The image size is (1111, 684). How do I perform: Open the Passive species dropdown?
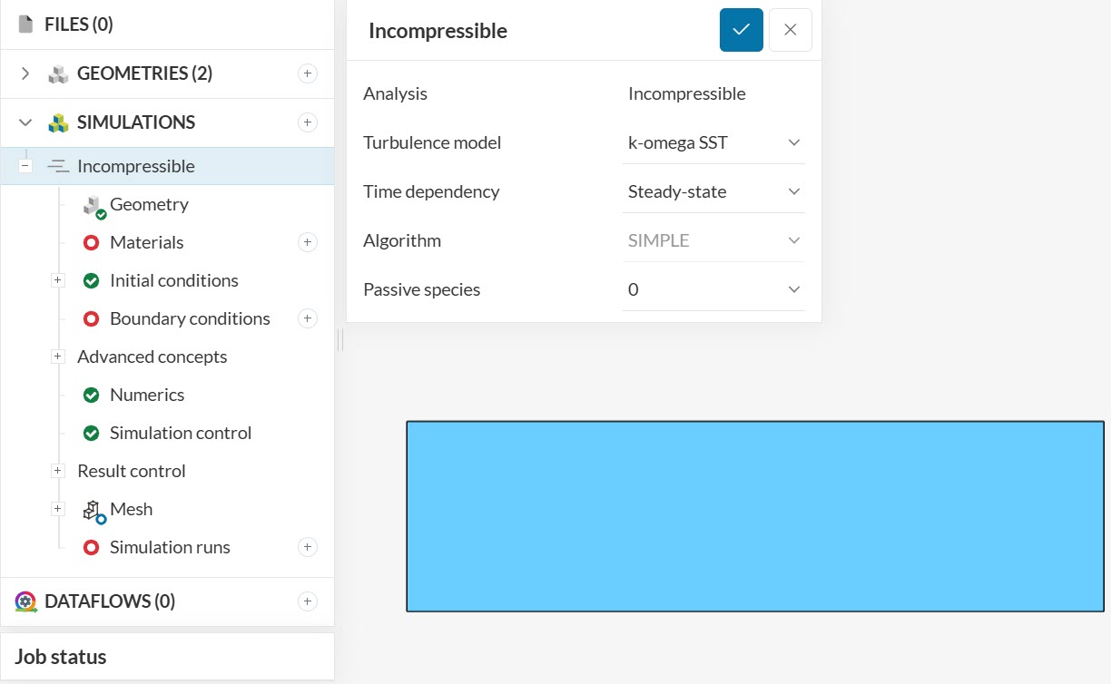pyautogui.click(x=713, y=289)
